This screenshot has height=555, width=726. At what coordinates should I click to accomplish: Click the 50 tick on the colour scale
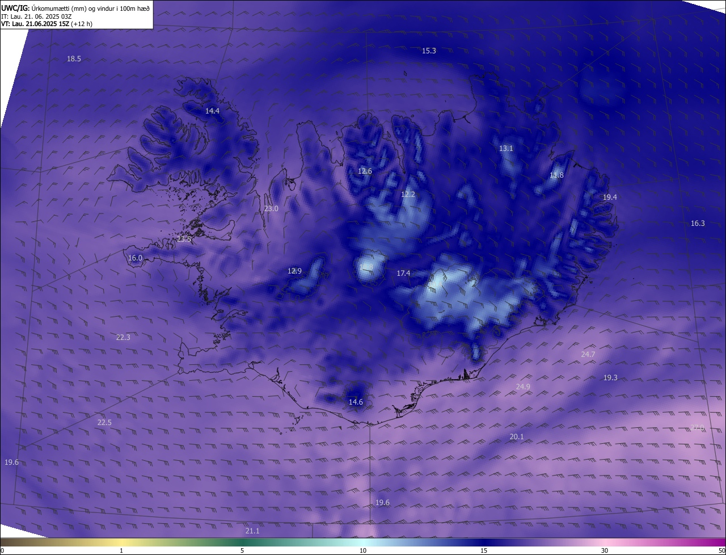[721, 550]
